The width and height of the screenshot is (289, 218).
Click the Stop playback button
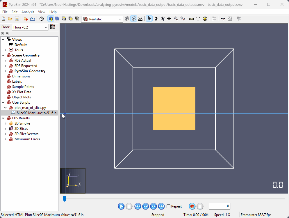[129, 206]
